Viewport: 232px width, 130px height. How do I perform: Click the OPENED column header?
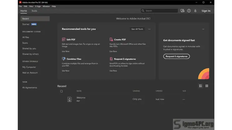(159, 91)
